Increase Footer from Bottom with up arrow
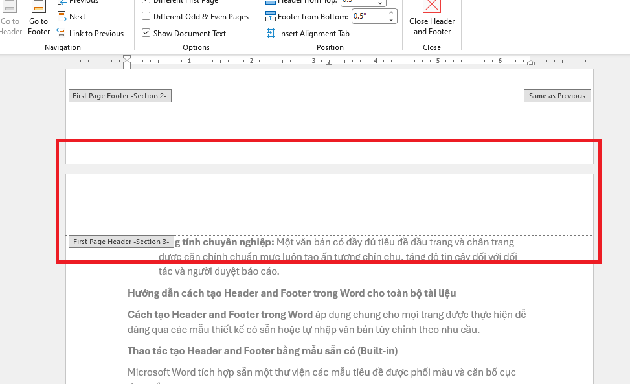This screenshot has height=384, width=630. tap(391, 13)
